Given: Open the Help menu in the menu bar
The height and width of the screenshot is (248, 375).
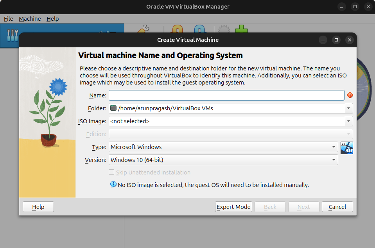Looking at the screenshot, I should coord(53,19).
